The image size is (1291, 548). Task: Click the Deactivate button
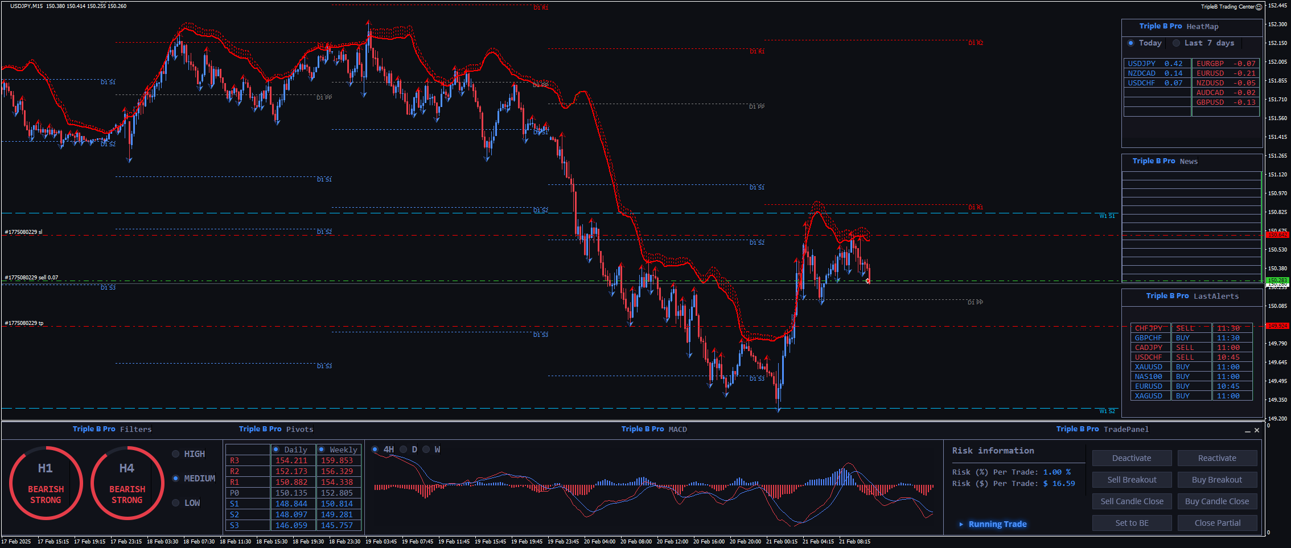(1132, 458)
